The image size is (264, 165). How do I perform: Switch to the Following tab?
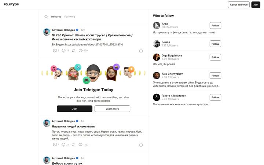click(x=70, y=16)
